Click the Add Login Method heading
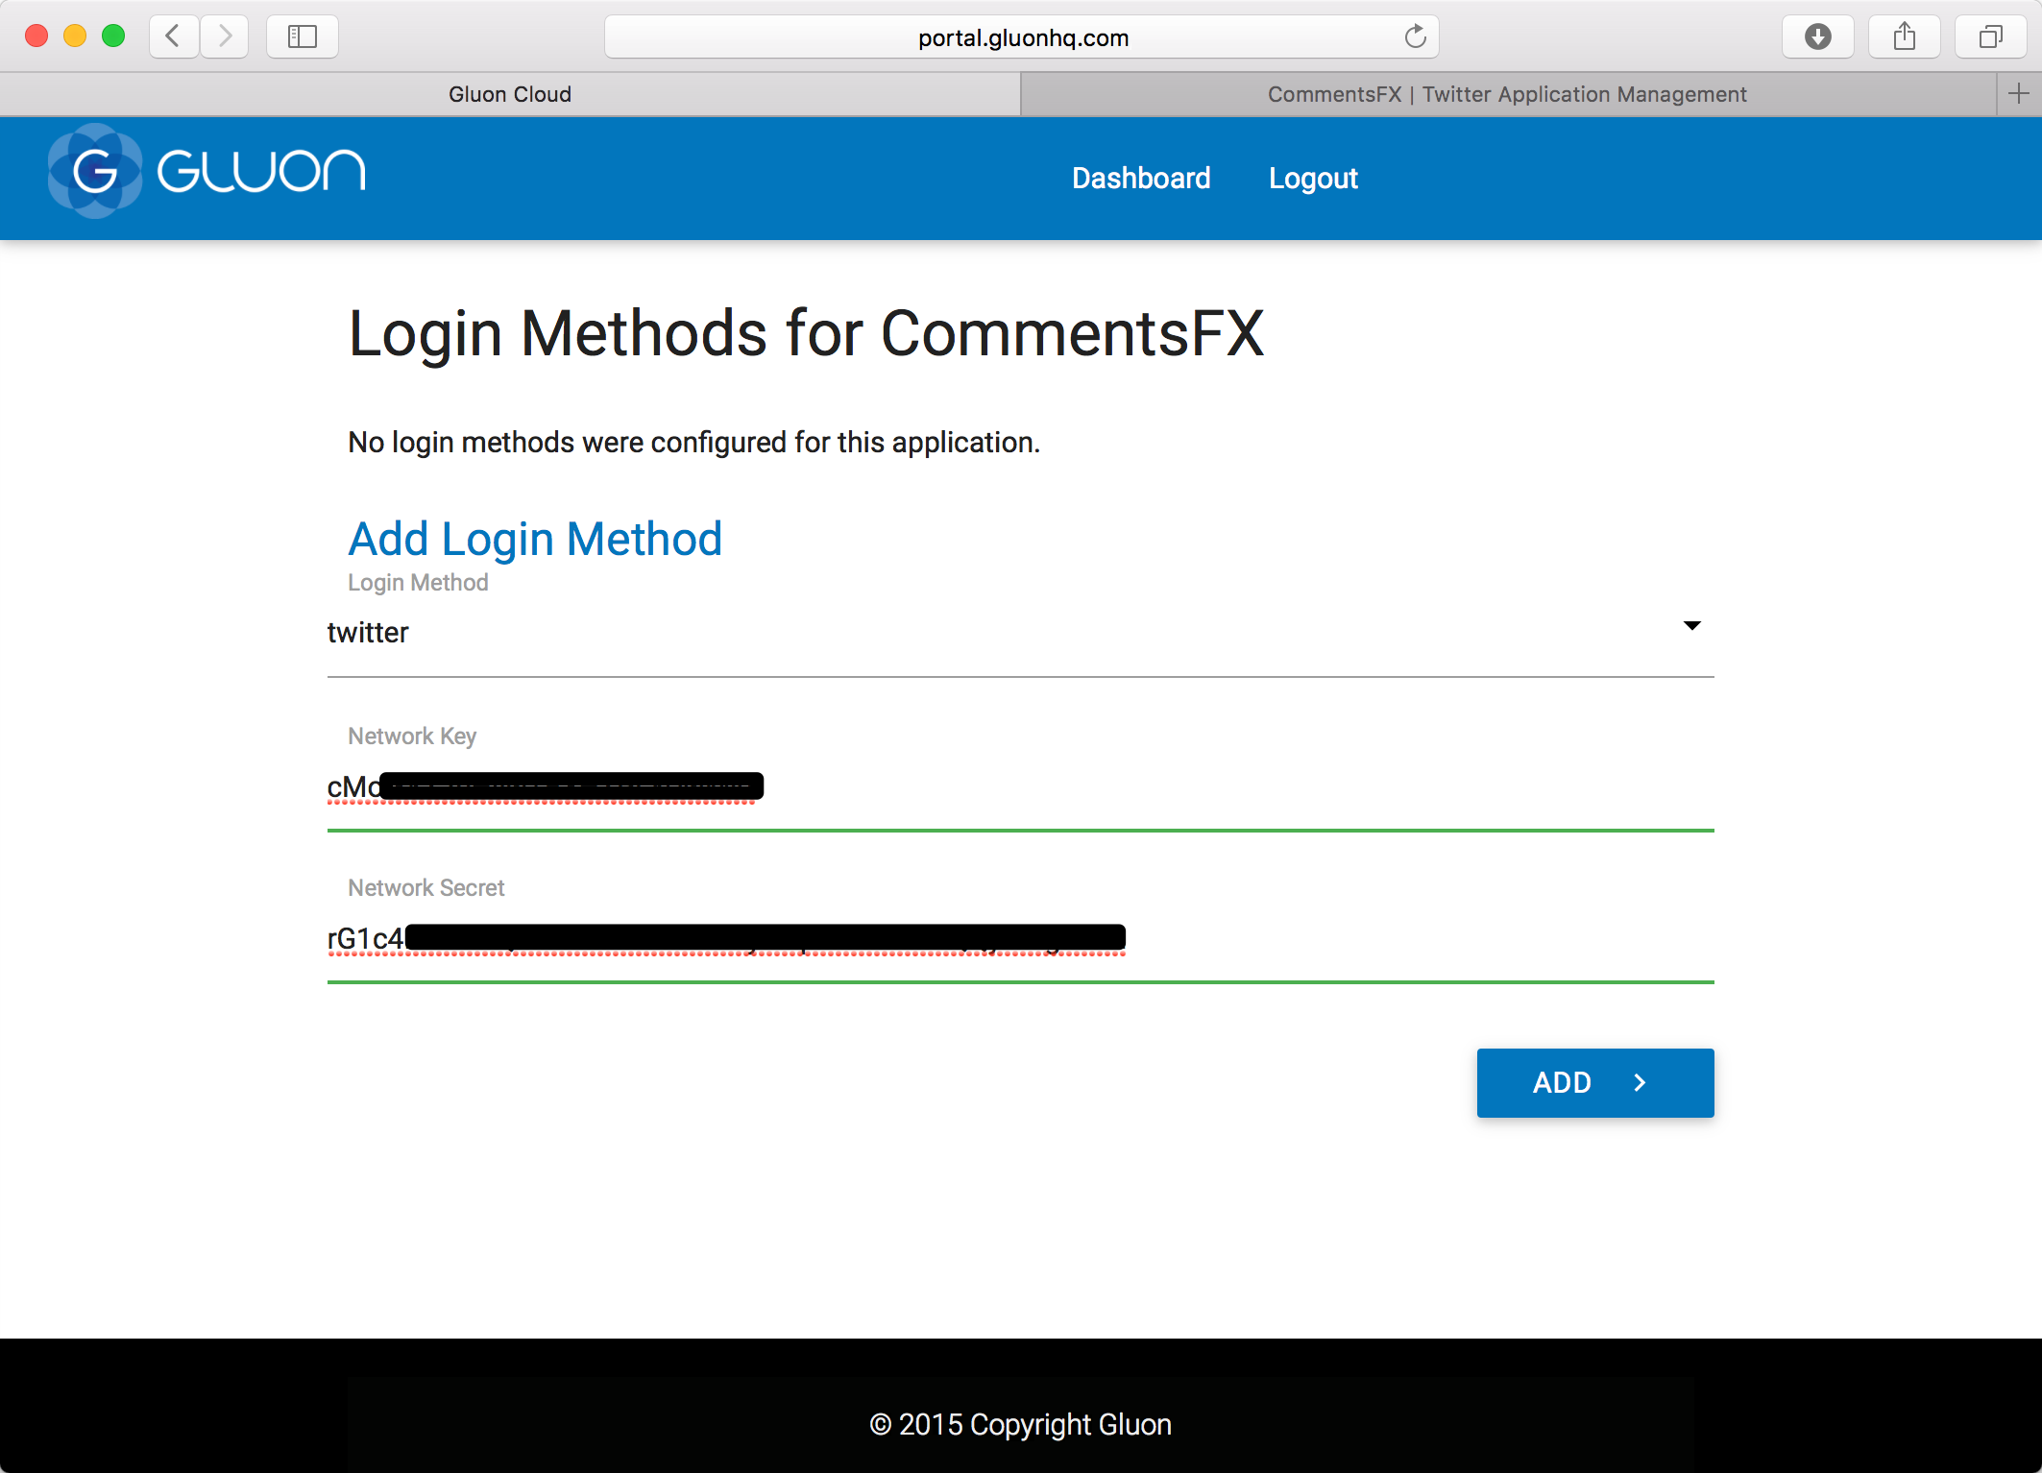This screenshot has width=2042, height=1473. tap(535, 539)
